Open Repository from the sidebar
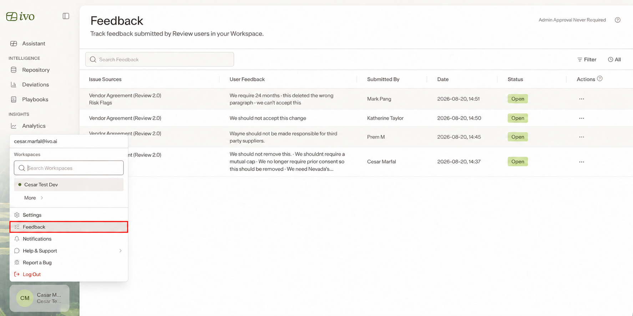 coord(36,70)
